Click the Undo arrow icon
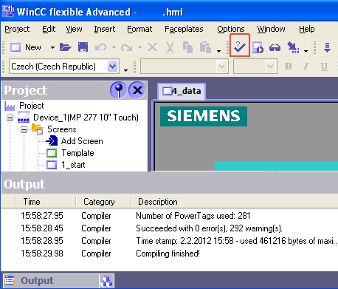338x289 pixels. click(x=100, y=47)
